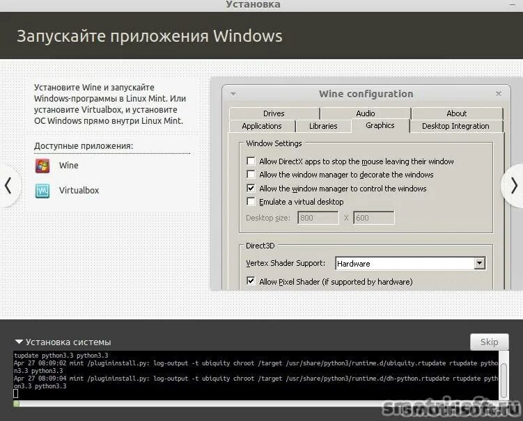Click the Wine application icon
523x421 pixels.
(42, 166)
